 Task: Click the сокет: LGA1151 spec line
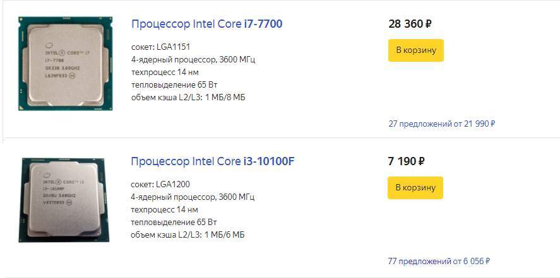click(x=160, y=47)
